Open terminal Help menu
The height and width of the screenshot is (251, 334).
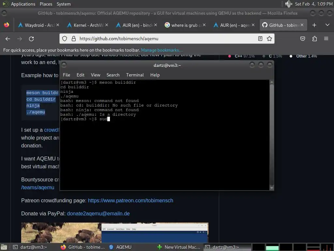[155, 75]
